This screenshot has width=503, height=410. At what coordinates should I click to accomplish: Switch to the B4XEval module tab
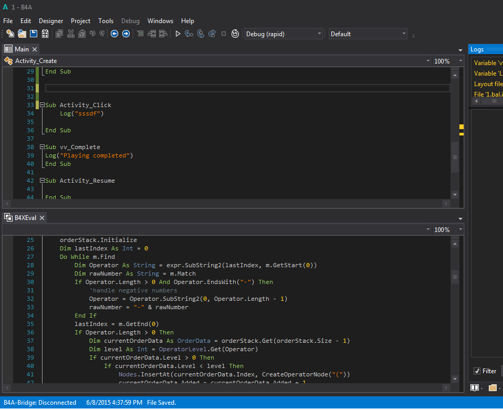pos(25,217)
